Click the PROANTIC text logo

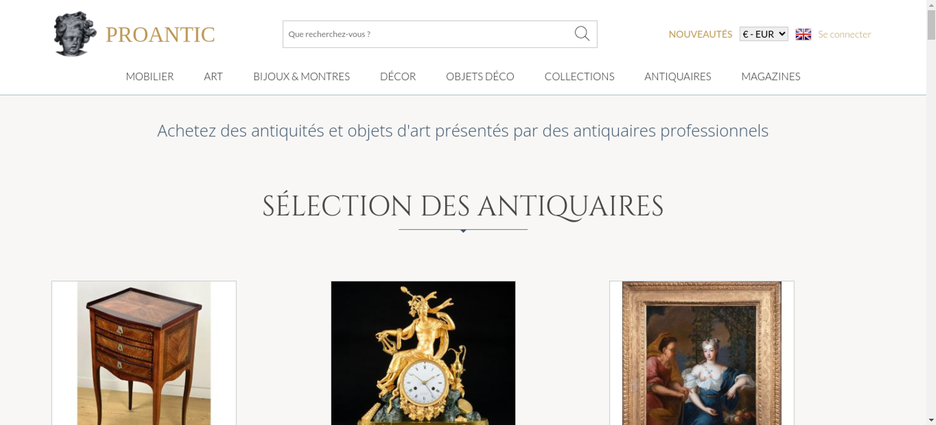coord(160,35)
